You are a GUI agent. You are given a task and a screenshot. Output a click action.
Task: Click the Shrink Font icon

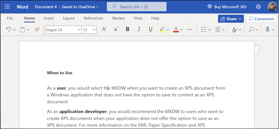[117, 29]
